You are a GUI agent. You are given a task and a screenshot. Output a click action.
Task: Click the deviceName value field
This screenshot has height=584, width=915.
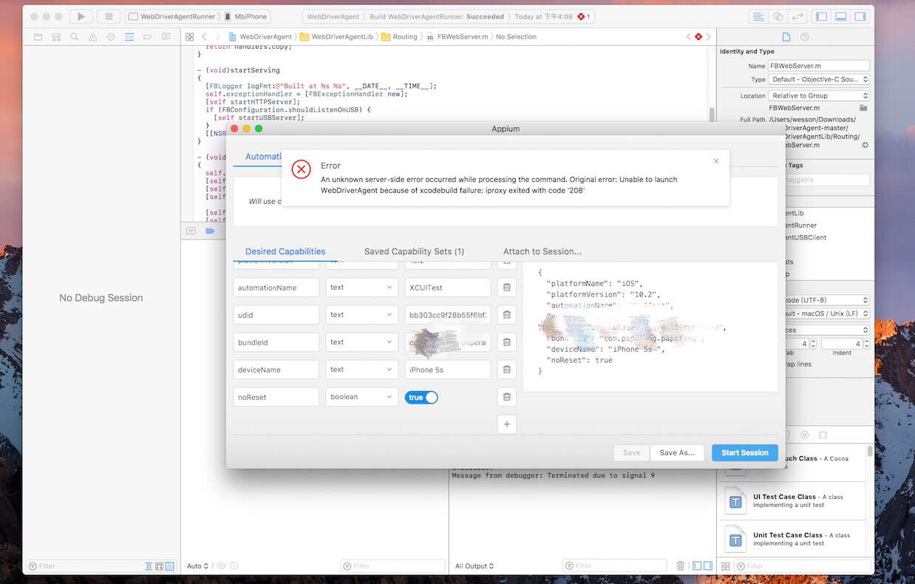coord(448,370)
